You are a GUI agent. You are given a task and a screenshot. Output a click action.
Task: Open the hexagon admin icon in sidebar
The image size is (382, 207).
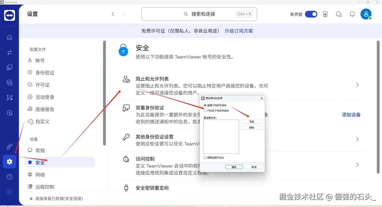[10, 113]
